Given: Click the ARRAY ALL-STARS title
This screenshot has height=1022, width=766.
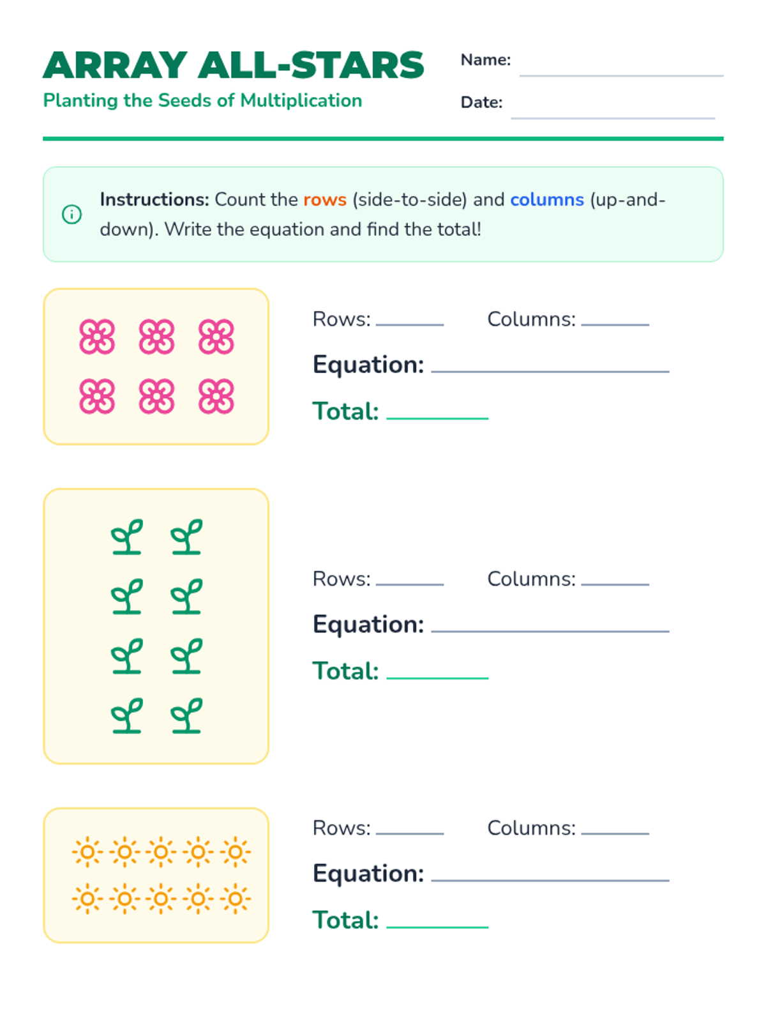Looking at the screenshot, I should (x=234, y=65).
